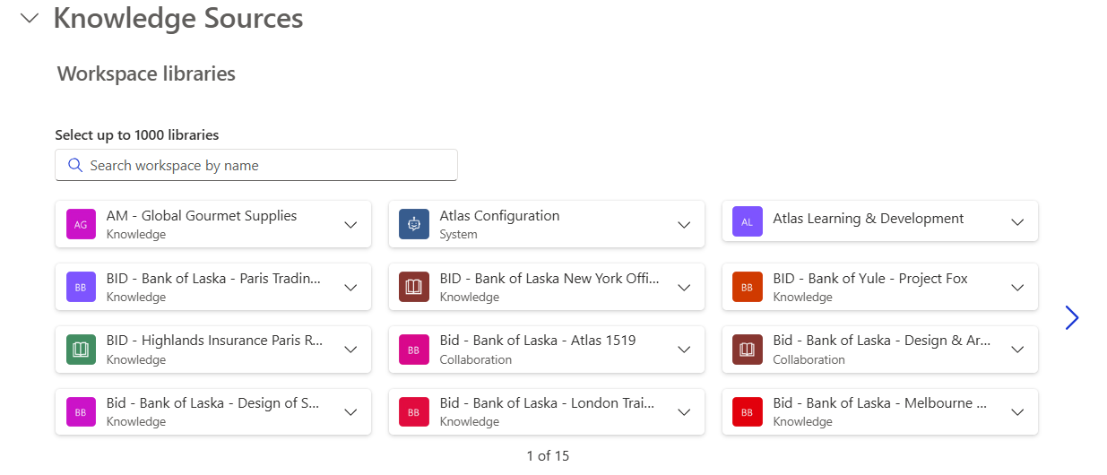Viewport: 1107px width, 475px height.
Task: Expand AM - Global Gourmet Supplies dropdown
Action: coord(350,224)
